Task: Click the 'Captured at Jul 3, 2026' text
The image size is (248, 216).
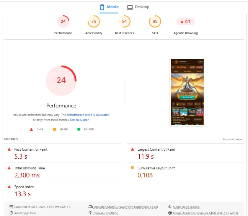Action: pos(42,207)
